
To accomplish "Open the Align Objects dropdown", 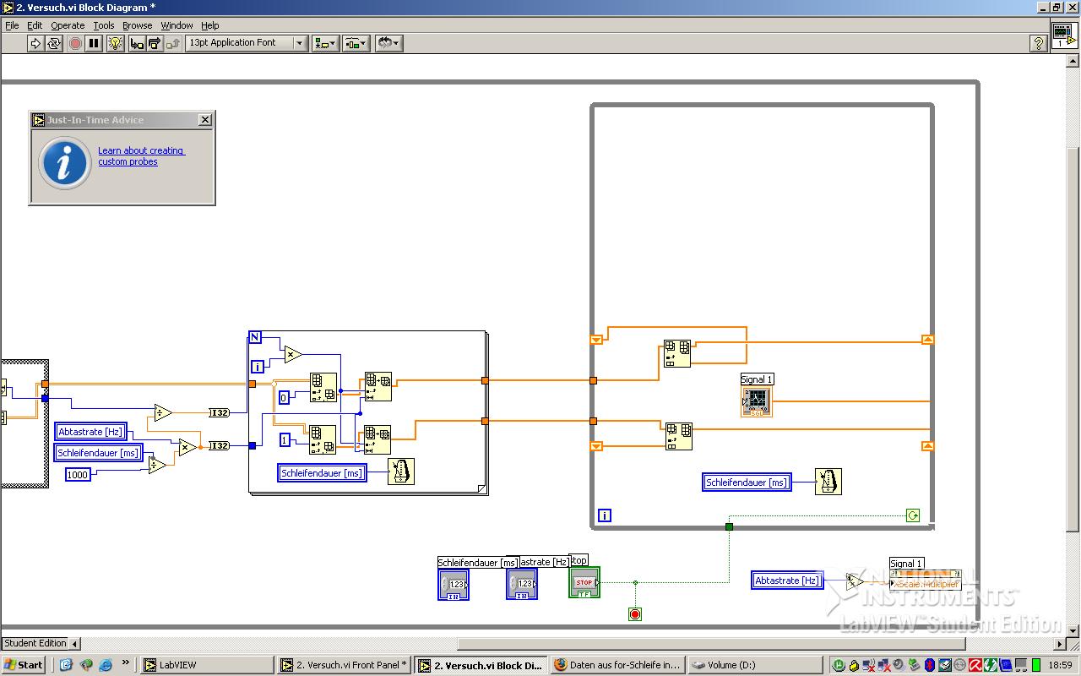I will [326, 43].
